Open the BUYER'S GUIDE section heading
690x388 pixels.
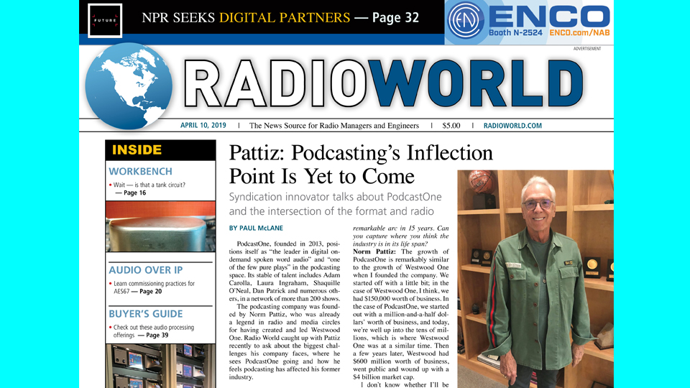click(x=146, y=314)
